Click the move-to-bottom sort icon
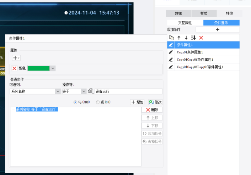The height and width of the screenshot is (175, 251). tap(193, 38)
